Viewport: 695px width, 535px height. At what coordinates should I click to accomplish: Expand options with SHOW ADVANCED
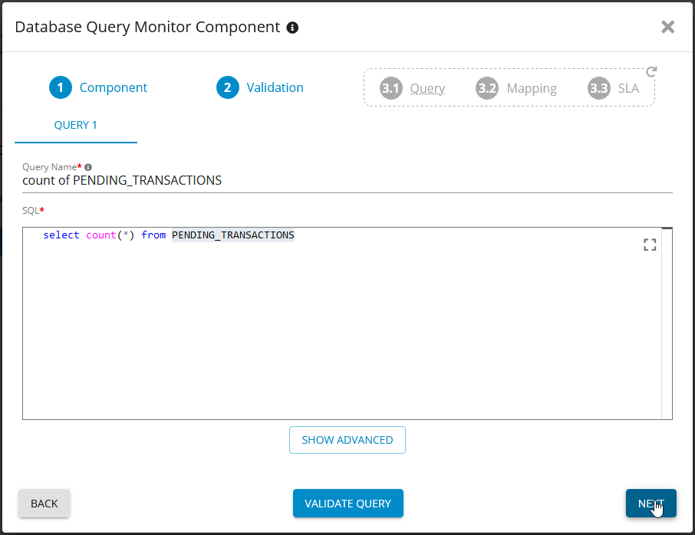pyautogui.click(x=347, y=440)
